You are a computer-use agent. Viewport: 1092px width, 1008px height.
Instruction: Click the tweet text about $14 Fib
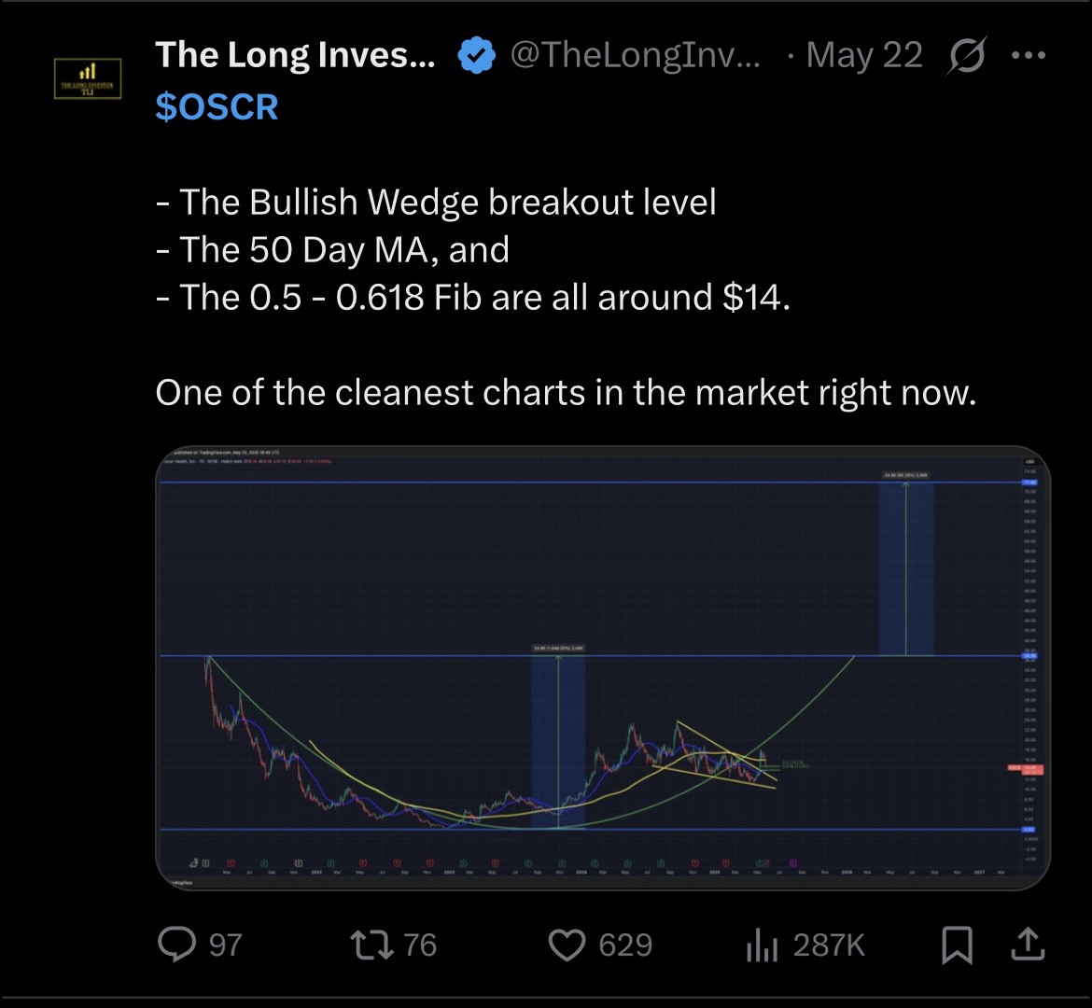[473, 298]
